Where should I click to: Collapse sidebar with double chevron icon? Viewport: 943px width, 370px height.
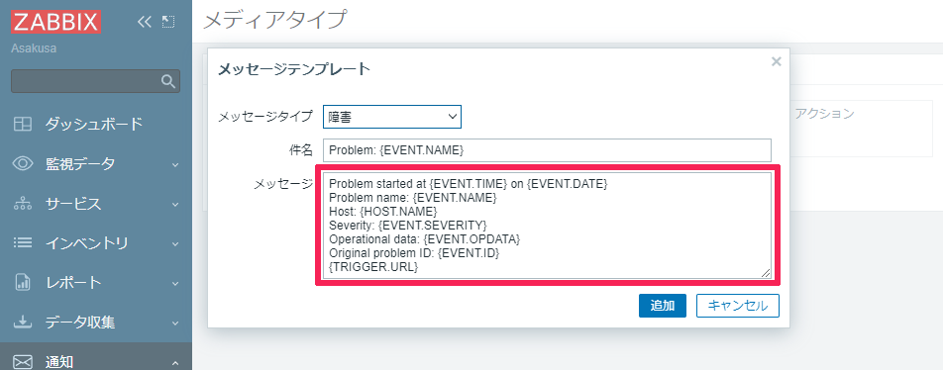pos(144,22)
